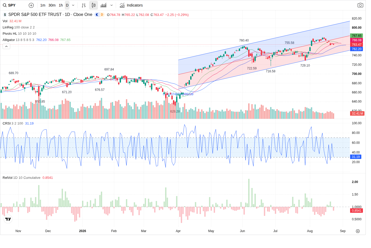Screen dimensions: 371x248
Task: Open the Indicators dialog
Action: (x=131, y=5)
